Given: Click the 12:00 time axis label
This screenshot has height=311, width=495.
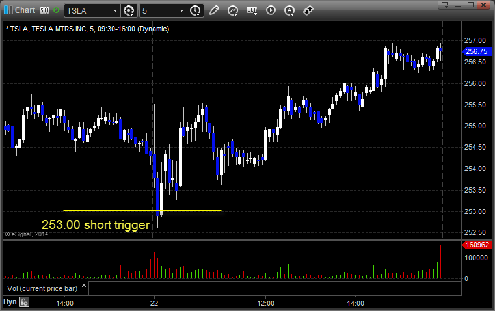Looking at the screenshot, I should (x=266, y=303).
